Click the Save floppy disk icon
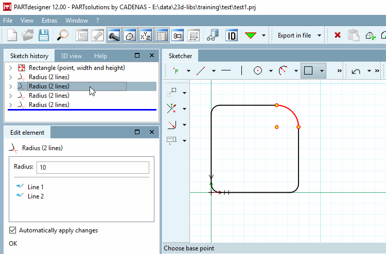Image resolution: width=386 pixels, height=254 pixels. [44, 35]
